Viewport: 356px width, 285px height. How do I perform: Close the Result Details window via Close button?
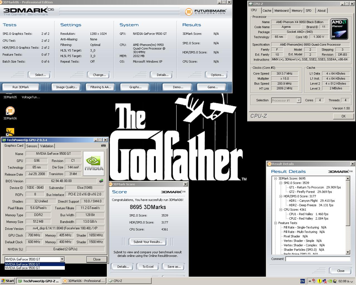point(341,271)
